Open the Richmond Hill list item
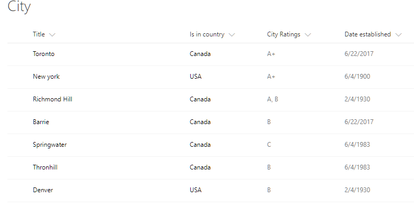414x217 pixels. click(x=52, y=99)
